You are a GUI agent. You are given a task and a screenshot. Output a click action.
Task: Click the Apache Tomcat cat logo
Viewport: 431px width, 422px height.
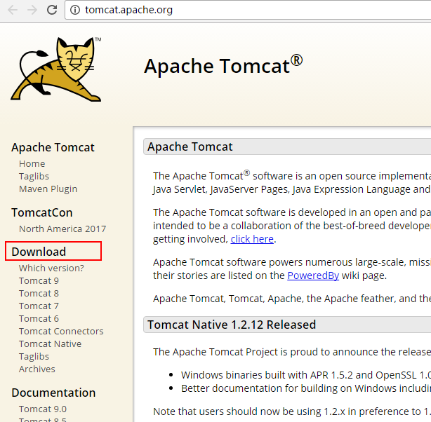[56, 69]
